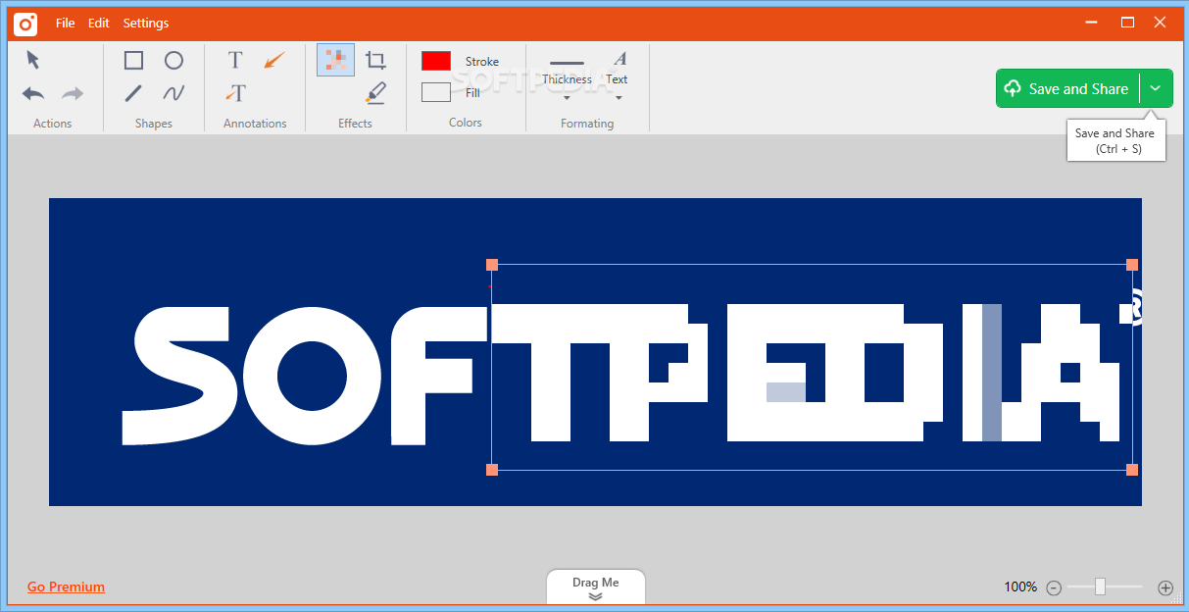Select the text with arrow tool
This screenshot has width=1189, height=612.
[x=235, y=93]
